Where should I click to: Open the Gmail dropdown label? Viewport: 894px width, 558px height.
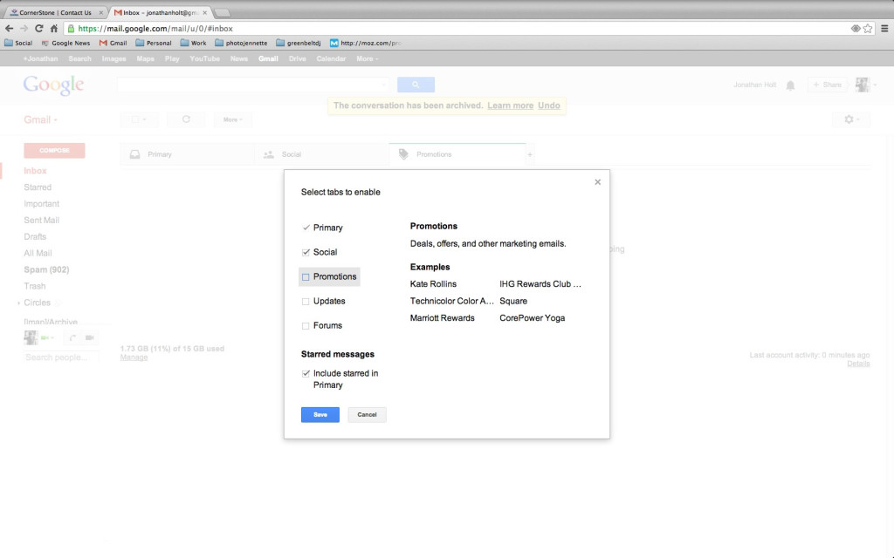pyautogui.click(x=40, y=119)
